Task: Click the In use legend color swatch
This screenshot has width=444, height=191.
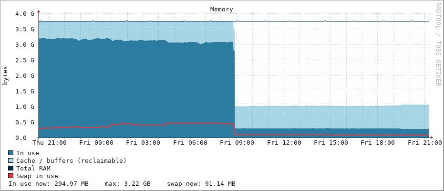Action: pyautogui.click(x=11, y=153)
